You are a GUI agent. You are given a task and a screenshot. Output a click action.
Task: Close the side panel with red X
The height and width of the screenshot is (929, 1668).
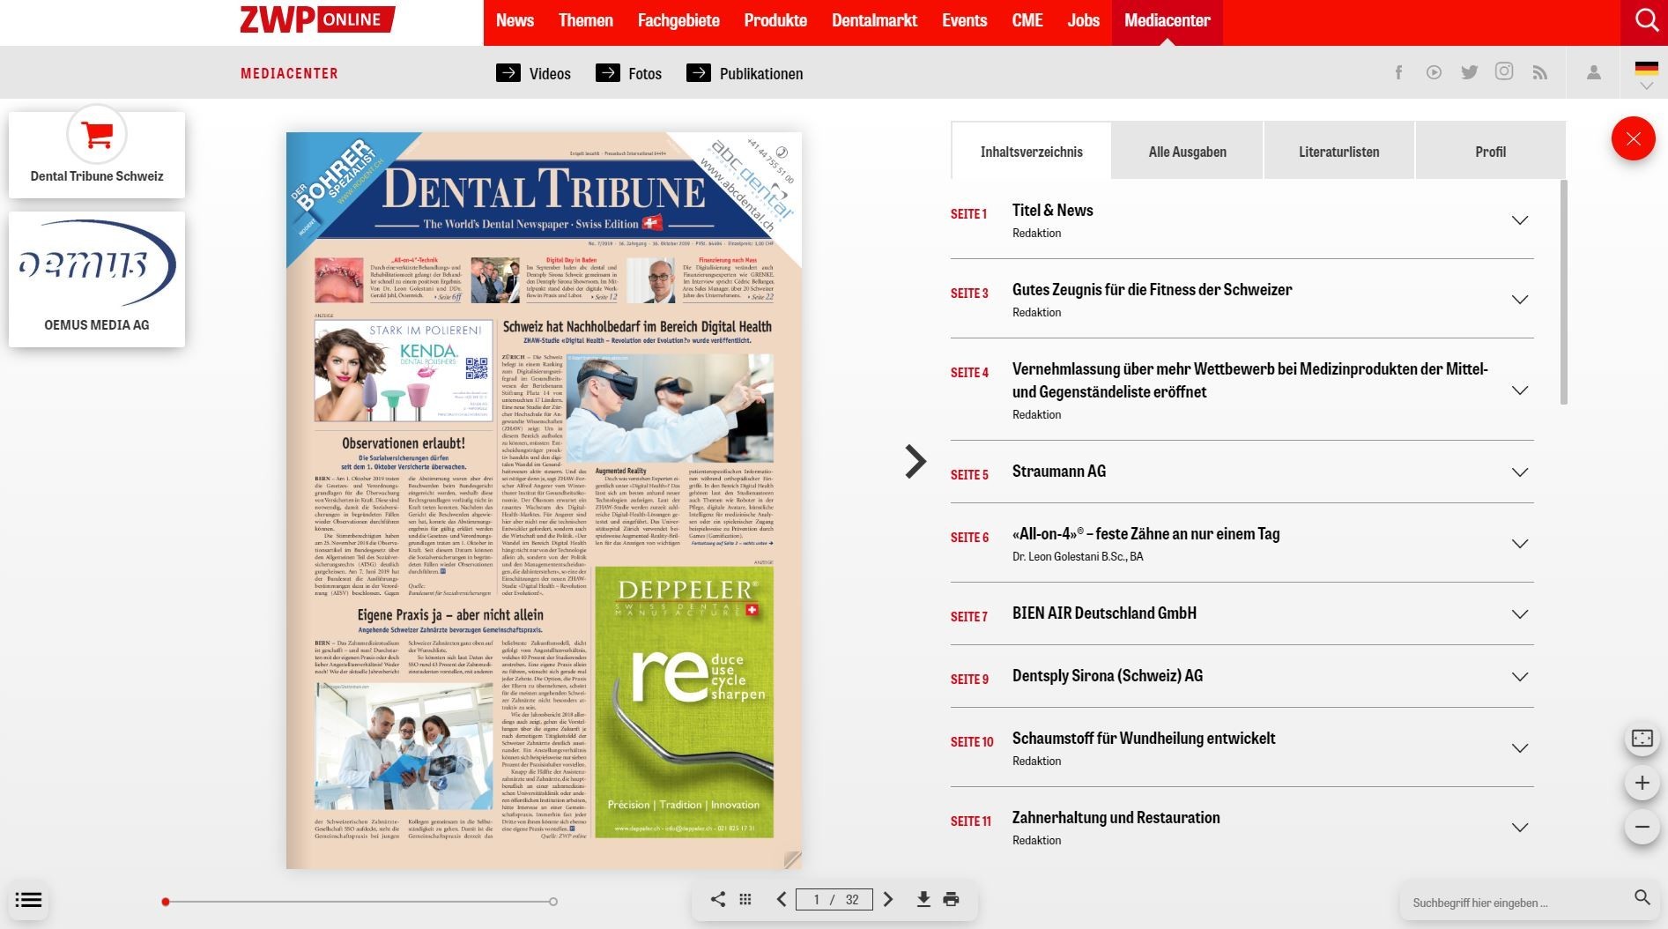click(1633, 138)
